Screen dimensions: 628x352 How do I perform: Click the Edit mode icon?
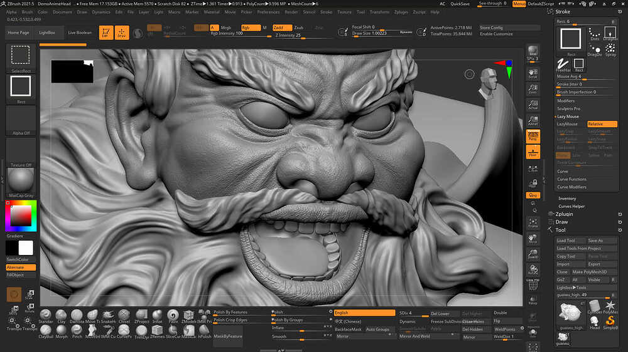coord(106,33)
